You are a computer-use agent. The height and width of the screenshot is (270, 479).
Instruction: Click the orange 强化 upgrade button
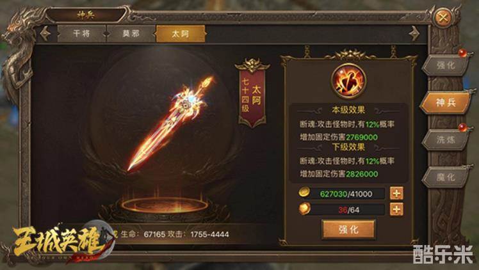pyautogui.click(x=348, y=230)
